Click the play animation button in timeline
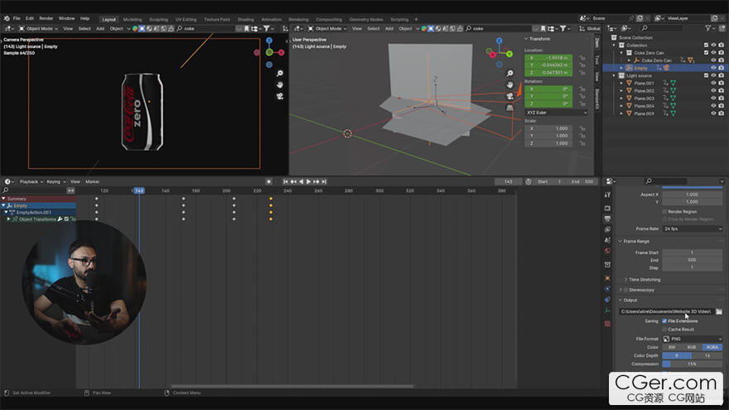729x410 pixels. pos(308,181)
